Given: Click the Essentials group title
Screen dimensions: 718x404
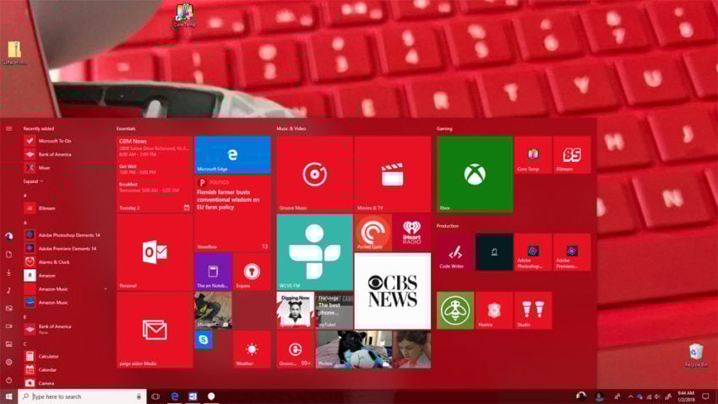Looking at the screenshot, I should pyautogui.click(x=126, y=128).
